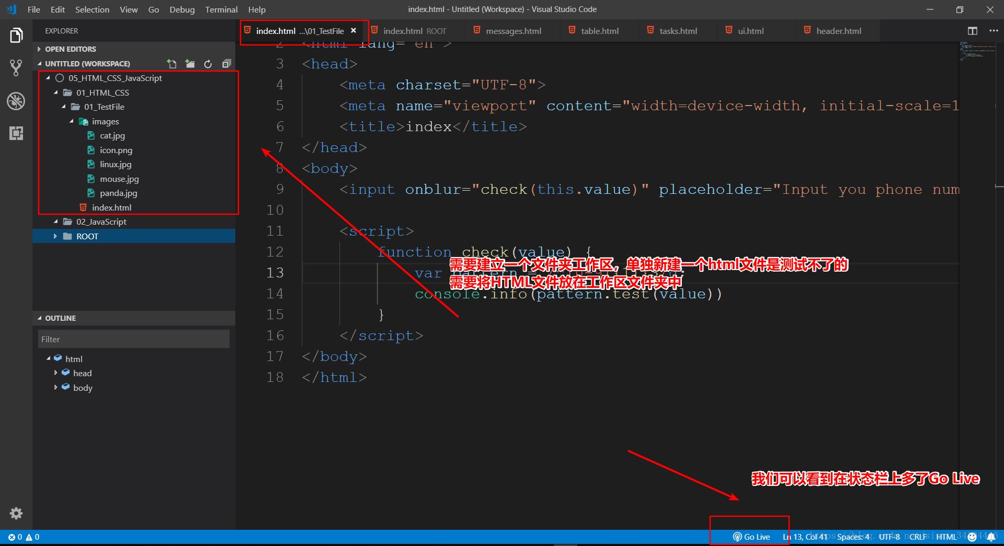This screenshot has height=546, width=1004.
Task: Open the Debug view in activity bar
Action: pos(16,101)
